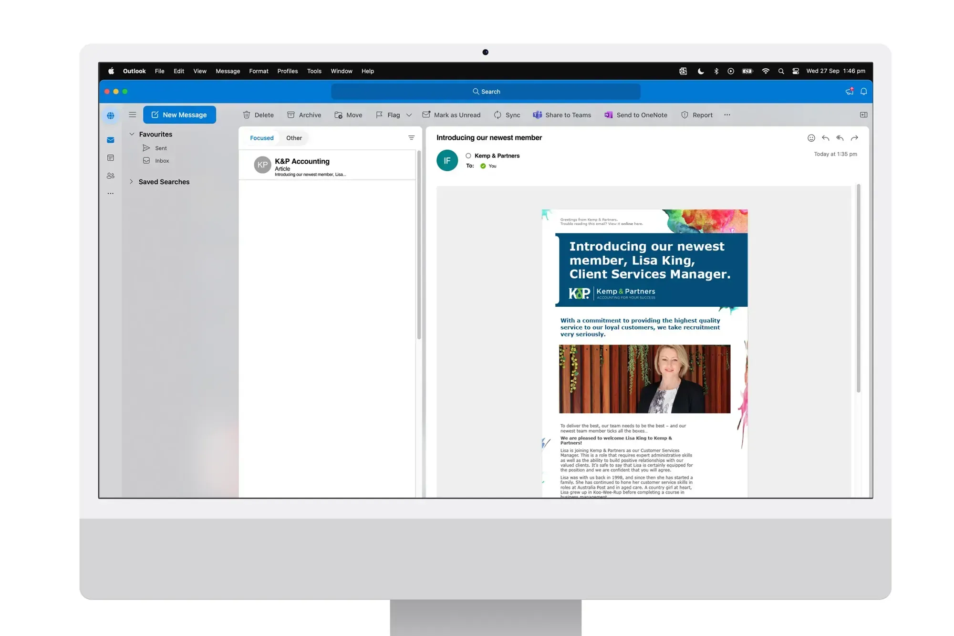Open the Tools menu

(x=314, y=71)
